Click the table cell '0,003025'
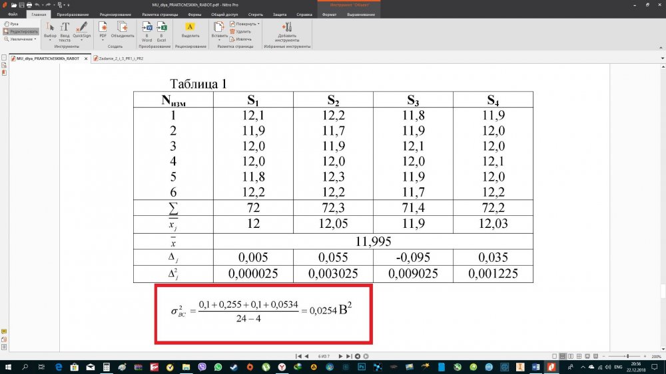 333,274
